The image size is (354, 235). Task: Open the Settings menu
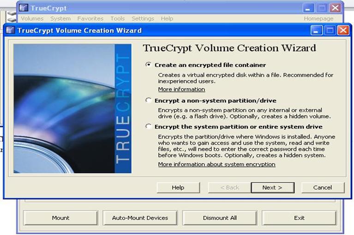click(x=143, y=18)
